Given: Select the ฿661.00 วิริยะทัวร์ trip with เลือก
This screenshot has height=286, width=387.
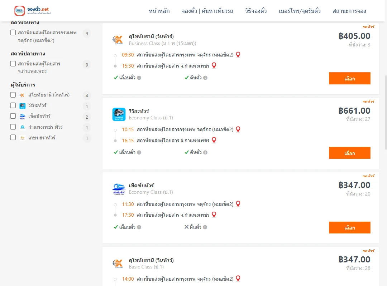Looking at the screenshot, I should pyautogui.click(x=349, y=153).
